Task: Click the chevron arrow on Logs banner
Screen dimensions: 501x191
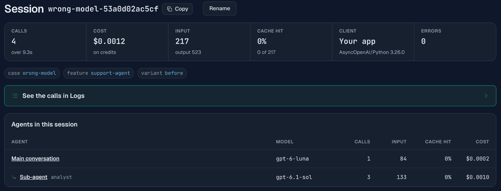Action: [x=486, y=96]
